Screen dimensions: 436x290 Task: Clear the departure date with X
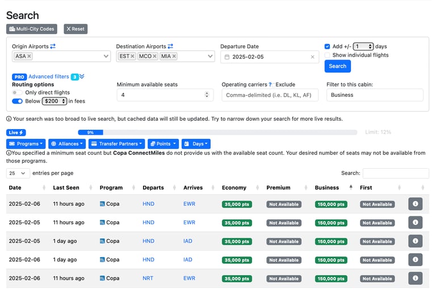click(x=313, y=57)
